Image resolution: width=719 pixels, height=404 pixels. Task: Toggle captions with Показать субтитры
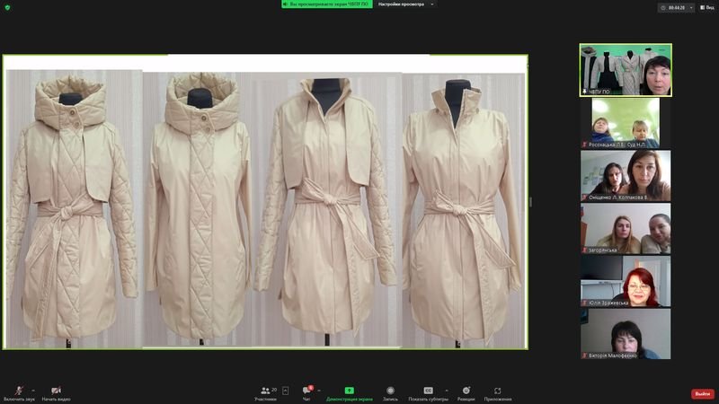429,391
